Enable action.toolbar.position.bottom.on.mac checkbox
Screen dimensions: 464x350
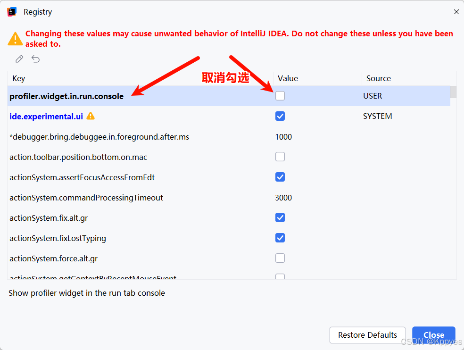pos(280,157)
